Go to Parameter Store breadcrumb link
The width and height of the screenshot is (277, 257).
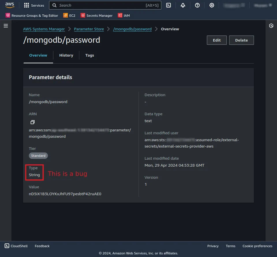click(89, 29)
